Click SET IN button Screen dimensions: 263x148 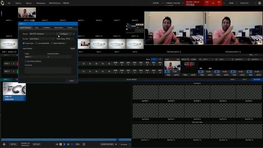[x=13, y=144]
